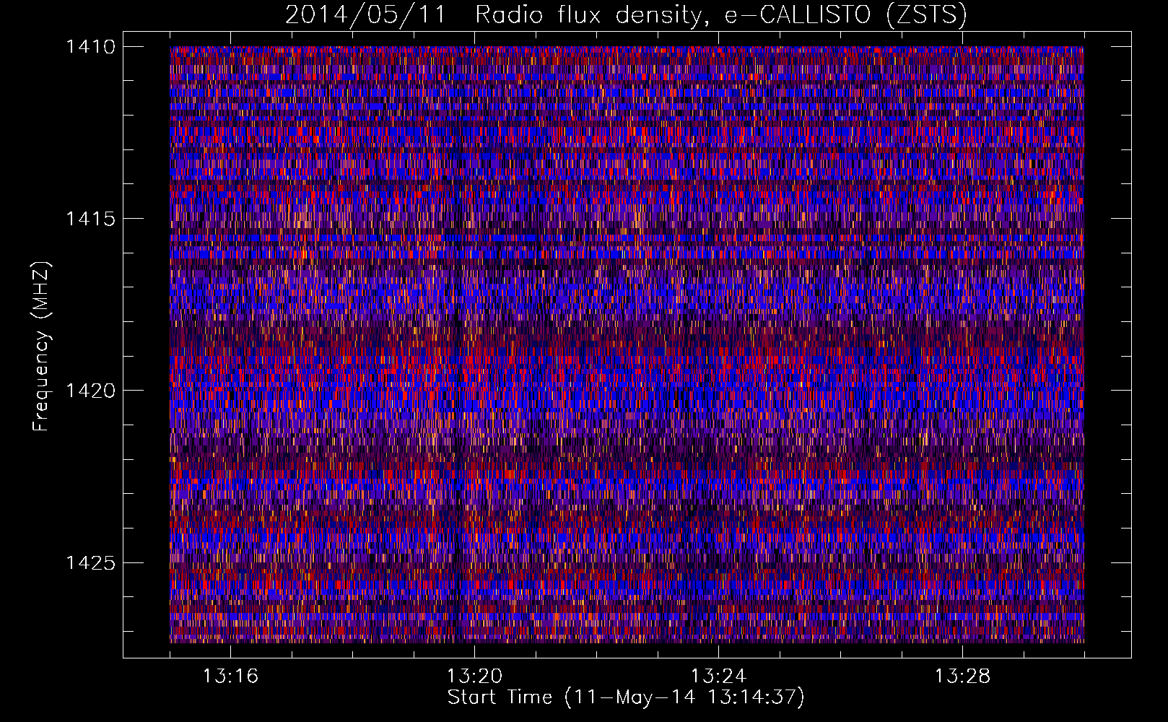Screen dimensions: 1168x722
Task: Select the 1420 frequency tick label
Action: [x=90, y=391]
